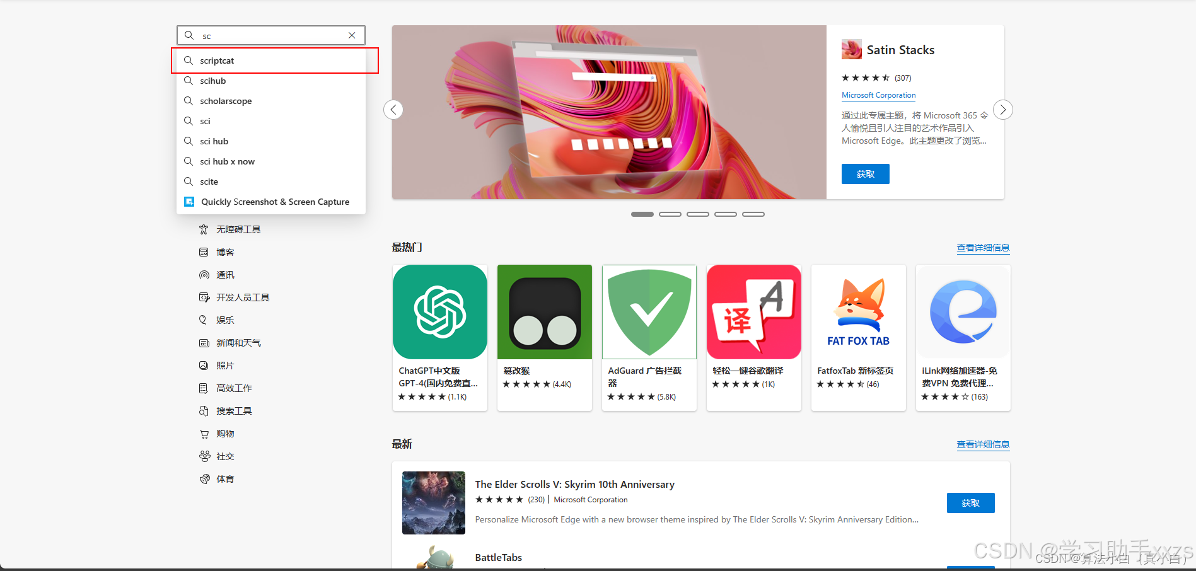The image size is (1196, 571).
Task: Click the search magnifier icon in search box
Action: [189, 35]
